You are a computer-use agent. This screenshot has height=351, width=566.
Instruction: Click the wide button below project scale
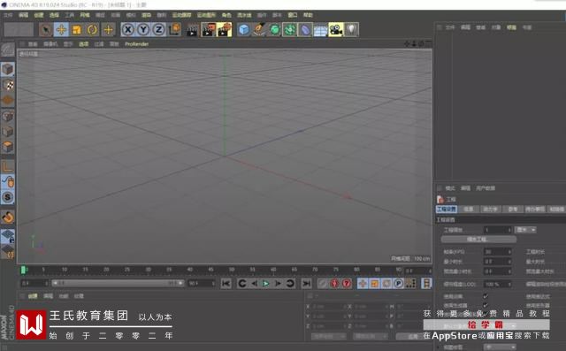coord(478,240)
